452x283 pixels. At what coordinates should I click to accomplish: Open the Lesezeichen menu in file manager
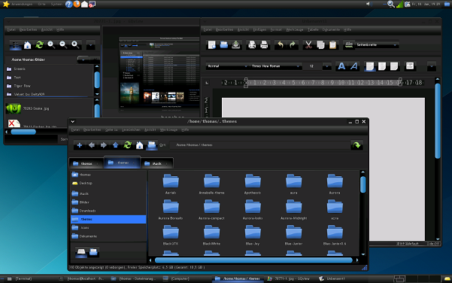(131, 129)
